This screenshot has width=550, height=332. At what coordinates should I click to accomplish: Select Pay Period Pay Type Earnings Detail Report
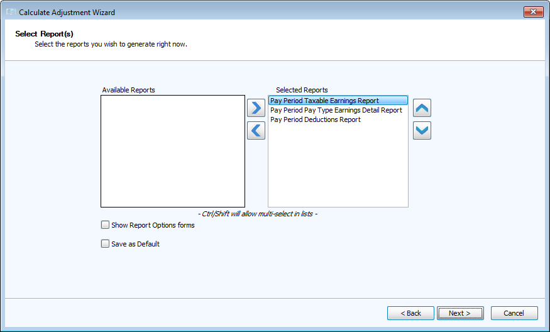pyautogui.click(x=336, y=110)
